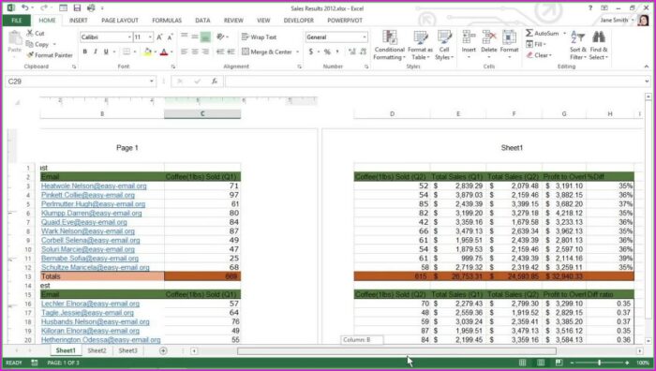Open the Copy dropdown arrow
Screen dimensions: 656x371
point(54,44)
